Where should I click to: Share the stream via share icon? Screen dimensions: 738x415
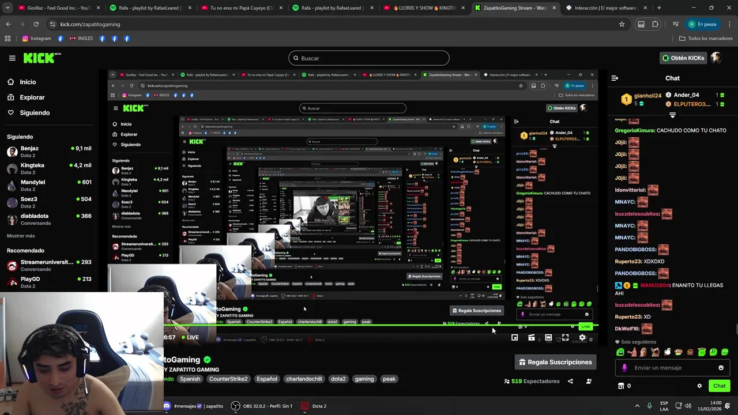pos(570,381)
